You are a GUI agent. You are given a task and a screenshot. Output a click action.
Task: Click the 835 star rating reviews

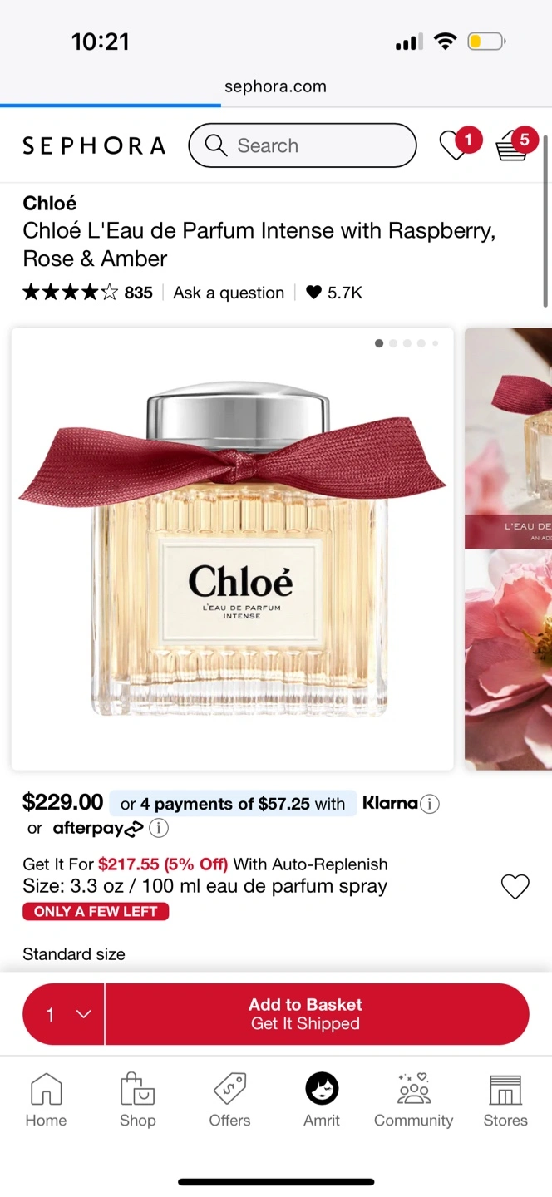click(88, 293)
